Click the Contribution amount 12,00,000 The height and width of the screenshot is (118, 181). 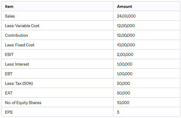(x=126, y=35)
